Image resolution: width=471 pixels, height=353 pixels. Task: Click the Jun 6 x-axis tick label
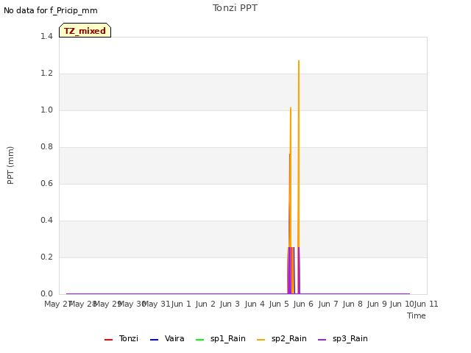303,304
